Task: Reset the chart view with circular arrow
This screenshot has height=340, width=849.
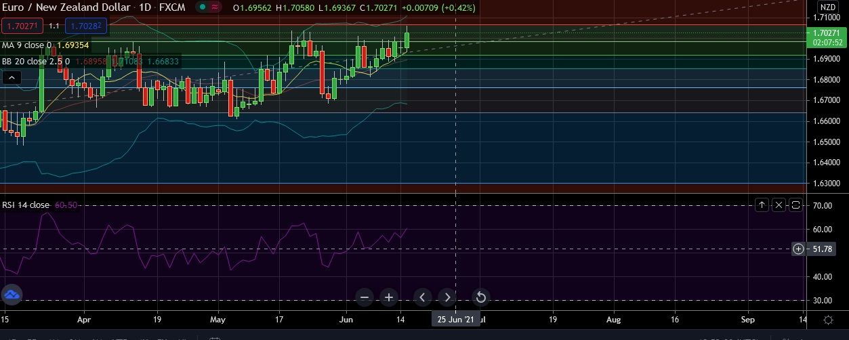Action: coord(480,297)
